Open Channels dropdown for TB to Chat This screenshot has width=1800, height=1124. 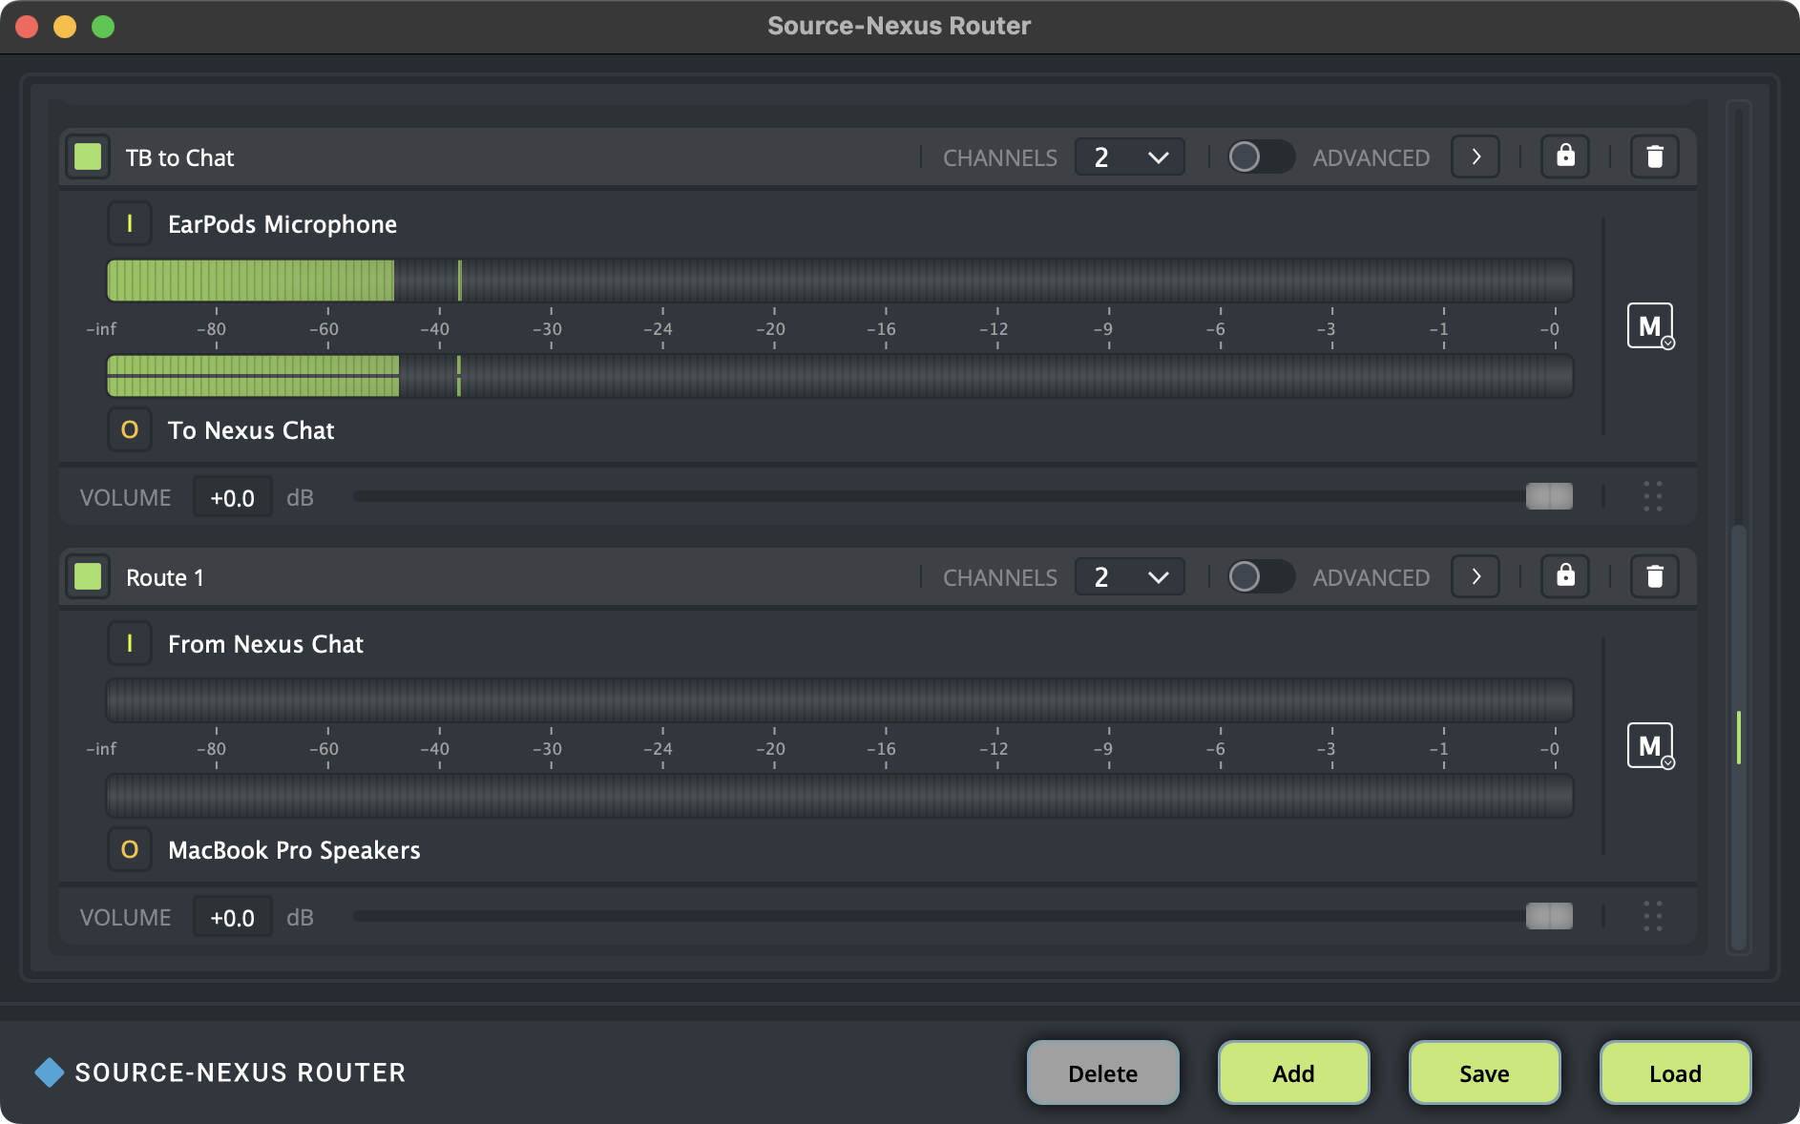tap(1130, 156)
